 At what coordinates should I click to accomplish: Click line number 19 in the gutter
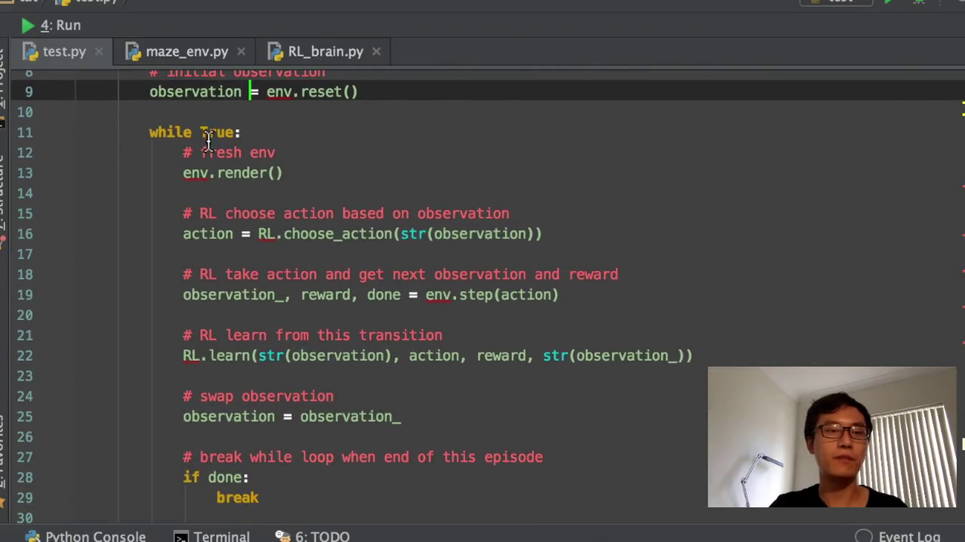coord(25,296)
